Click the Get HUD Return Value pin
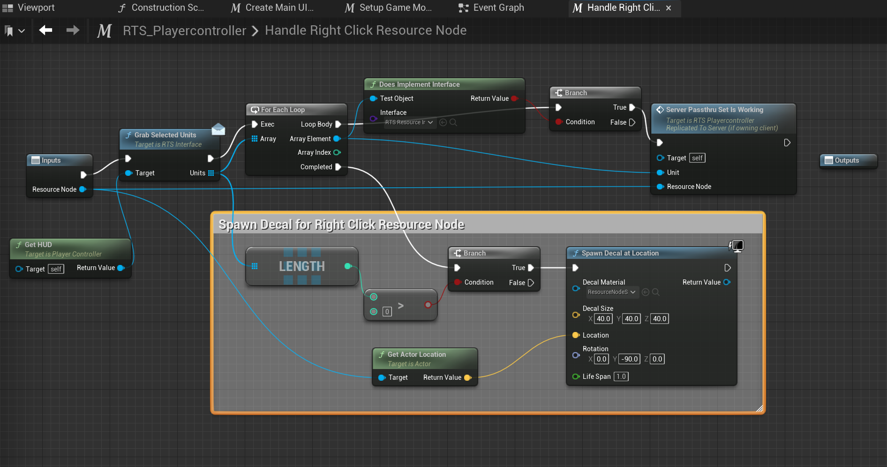This screenshot has width=887, height=467. coord(120,268)
